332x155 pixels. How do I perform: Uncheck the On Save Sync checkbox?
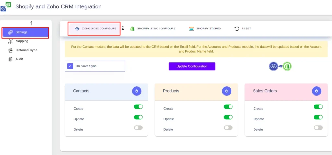pyautogui.click(x=70, y=66)
